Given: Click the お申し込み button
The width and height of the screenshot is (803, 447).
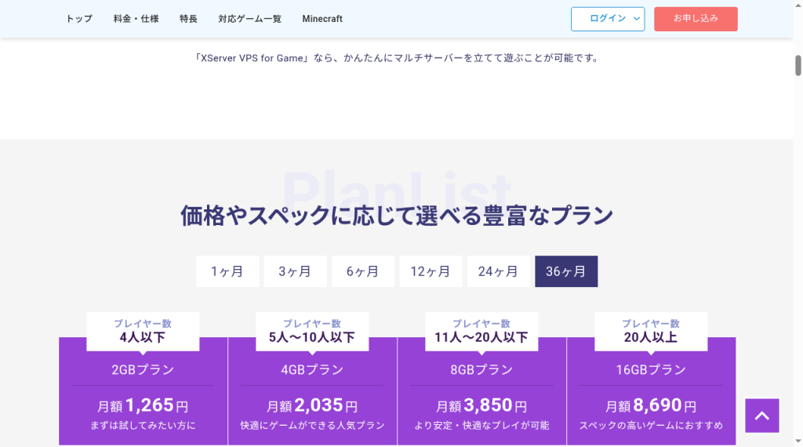Looking at the screenshot, I should [x=696, y=19].
